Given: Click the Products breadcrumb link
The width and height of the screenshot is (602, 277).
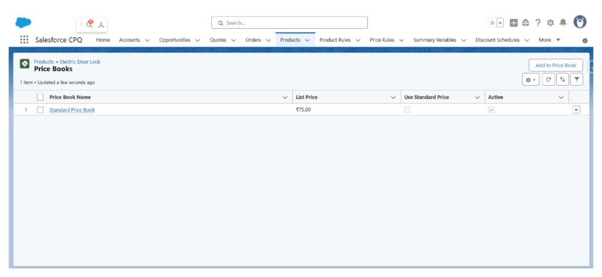Looking at the screenshot, I should coord(44,62).
